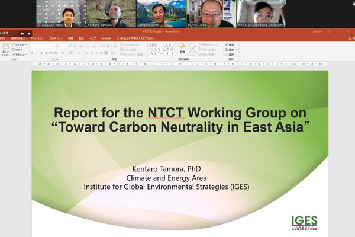Toggle Bold formatting
Screen dimensions: 355x237
click(x=32, y=53)
